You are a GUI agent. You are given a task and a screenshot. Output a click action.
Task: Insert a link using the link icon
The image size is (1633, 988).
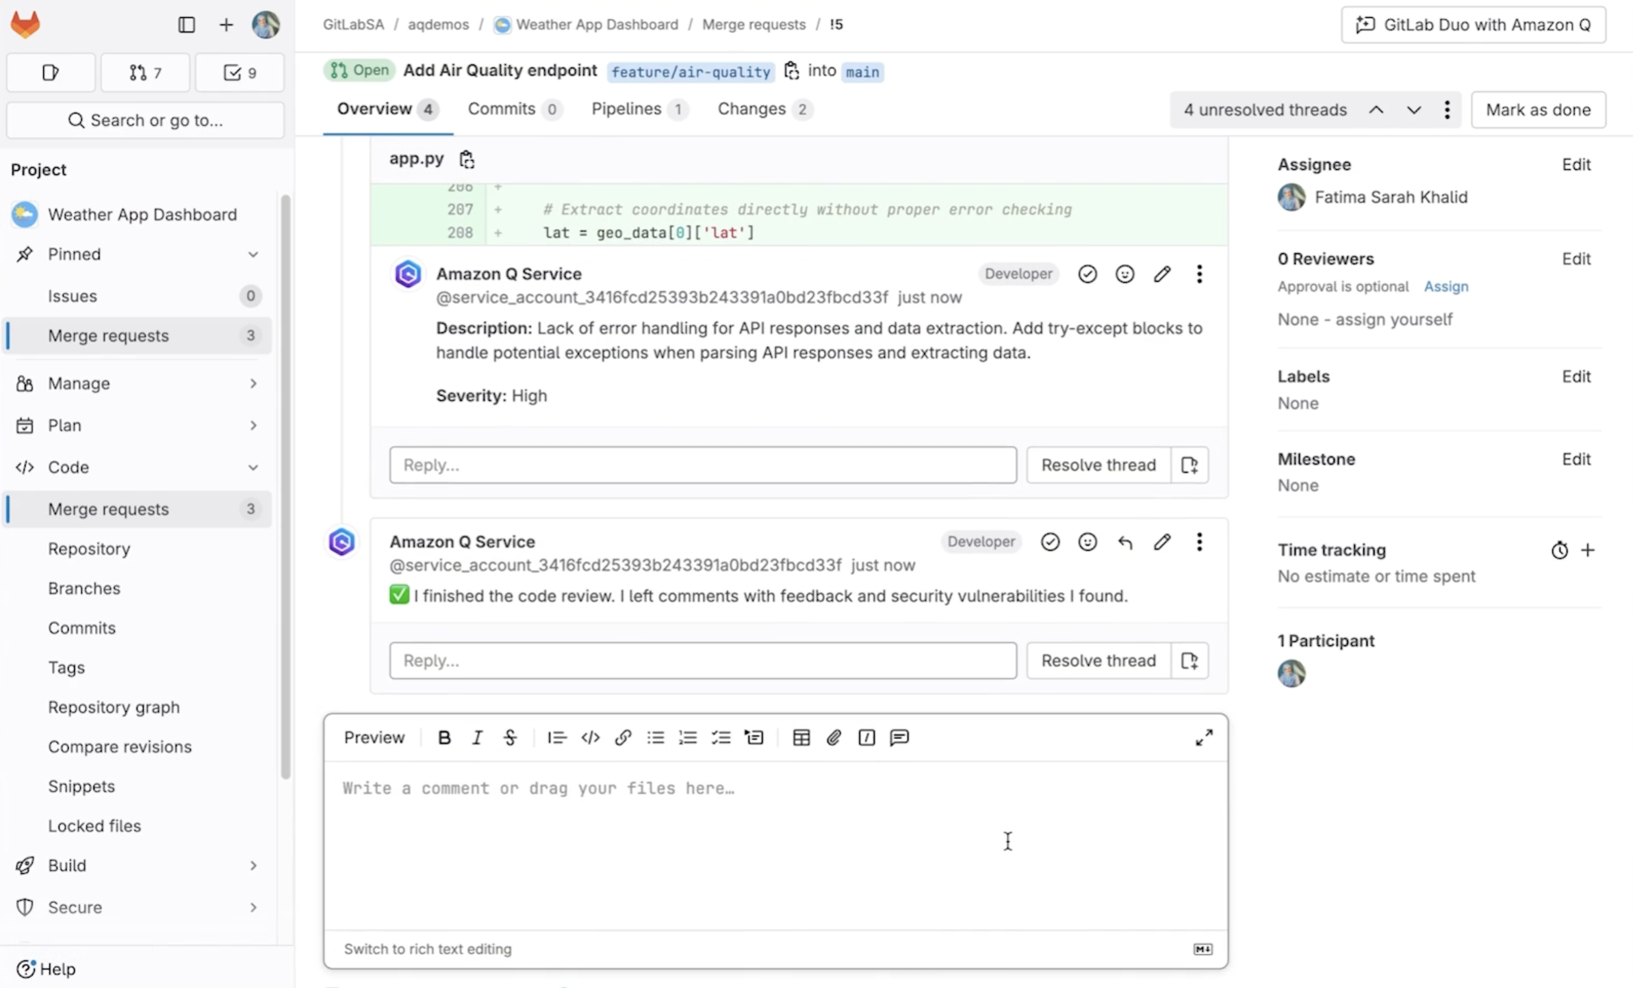click(623, 738)
